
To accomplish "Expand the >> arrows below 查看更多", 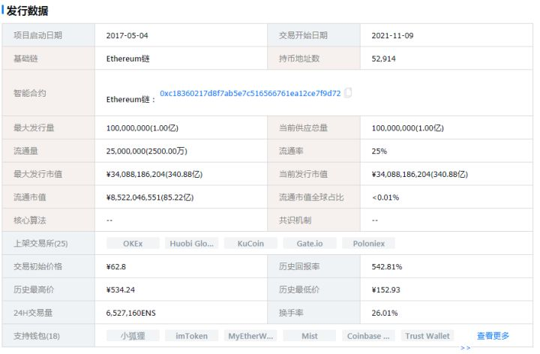I will (x=465, y=348).
